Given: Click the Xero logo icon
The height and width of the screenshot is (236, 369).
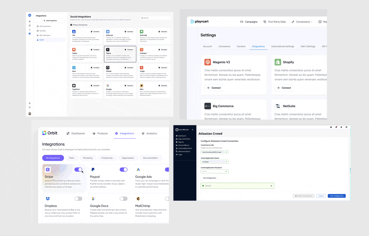Looking at the screenshot, I should (74, 68).
